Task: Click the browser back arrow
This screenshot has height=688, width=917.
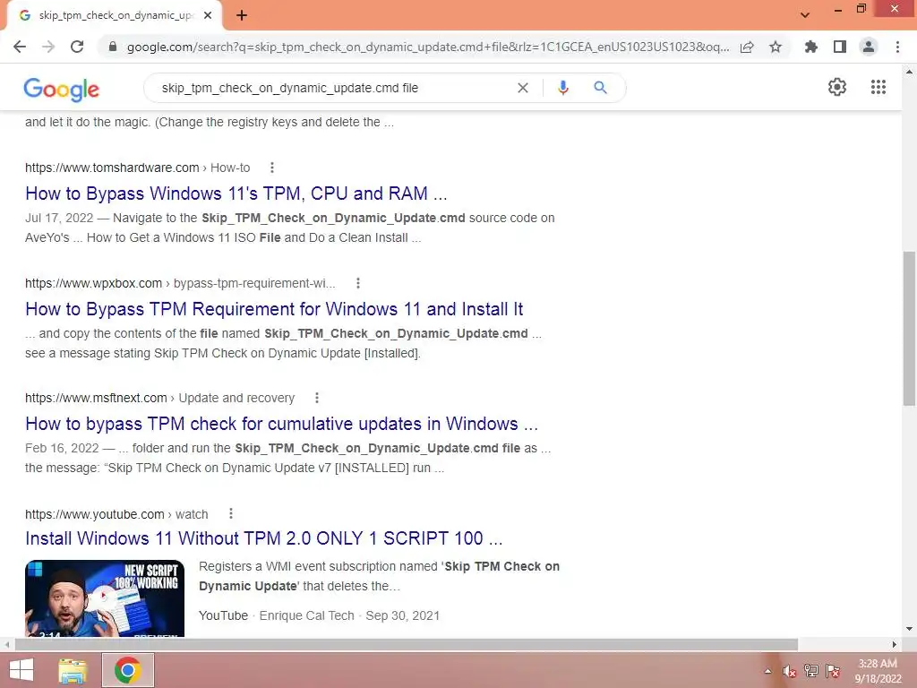Action: [20, 47]
